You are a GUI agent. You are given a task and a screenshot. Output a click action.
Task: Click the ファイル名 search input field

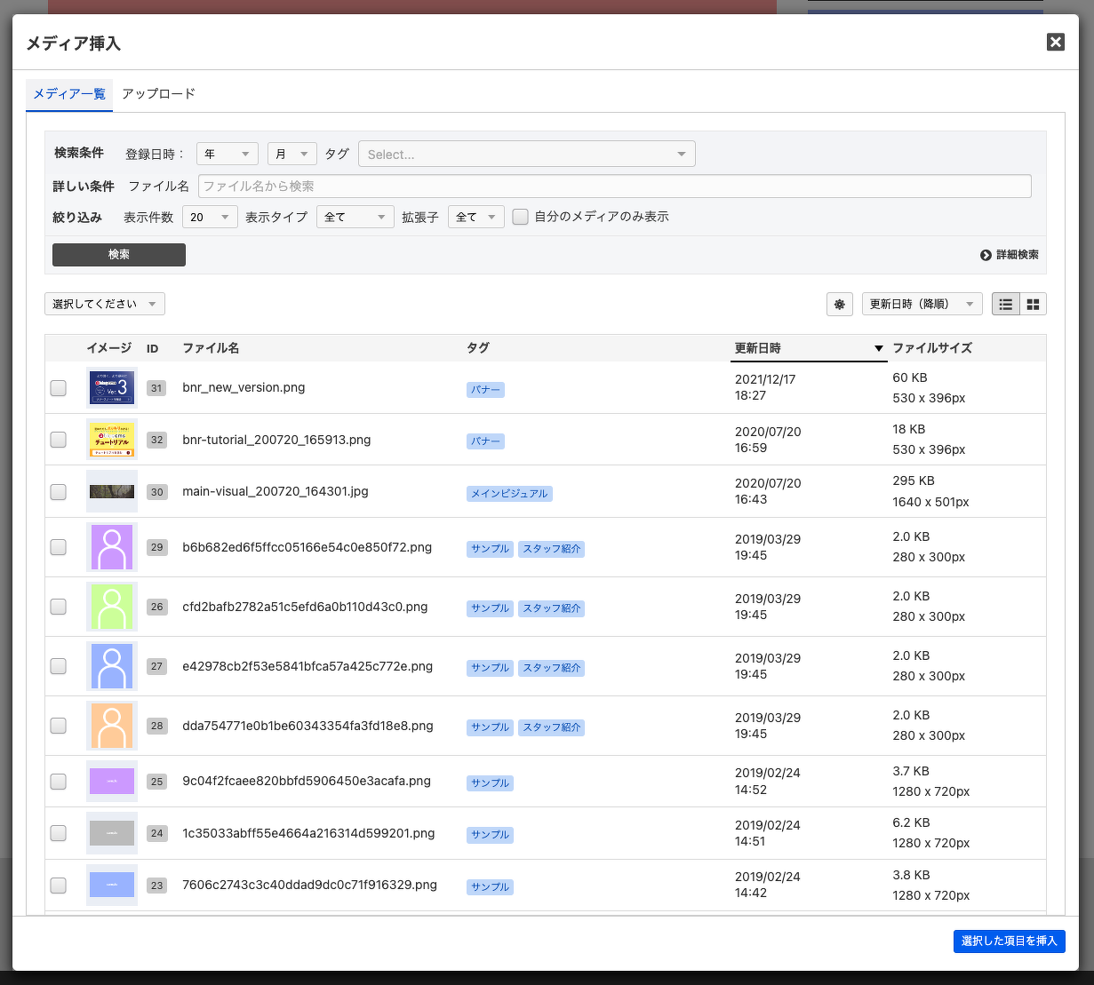pyautogui.click(x=614, y=187)
